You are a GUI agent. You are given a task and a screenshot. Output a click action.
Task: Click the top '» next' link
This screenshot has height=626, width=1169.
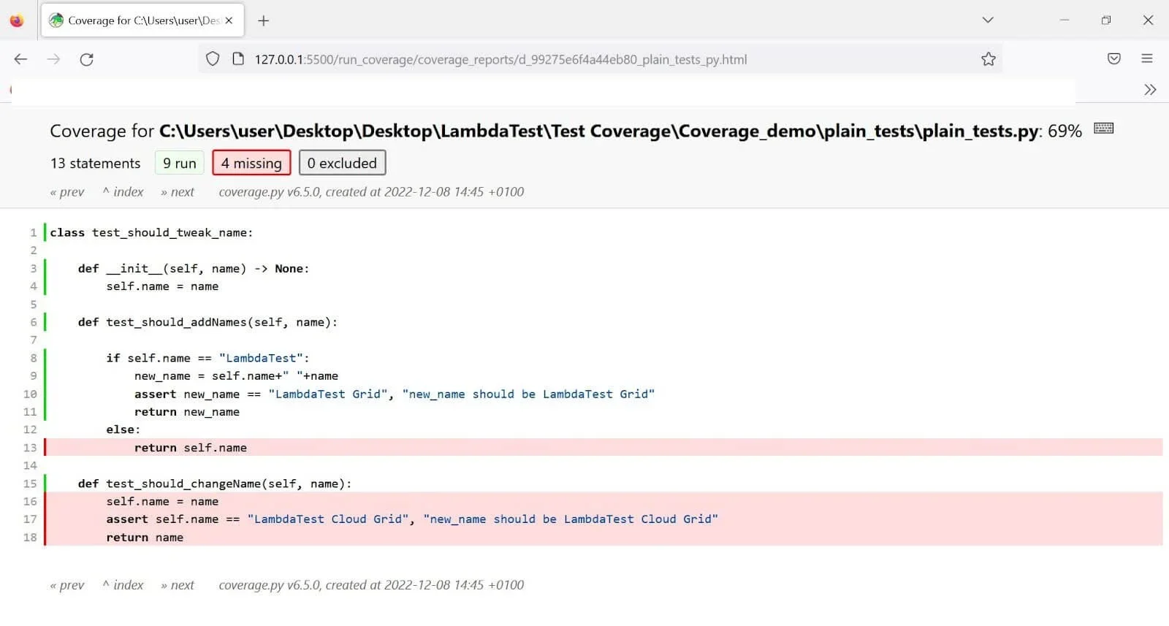pyautogui.click(x=178, y=192)
